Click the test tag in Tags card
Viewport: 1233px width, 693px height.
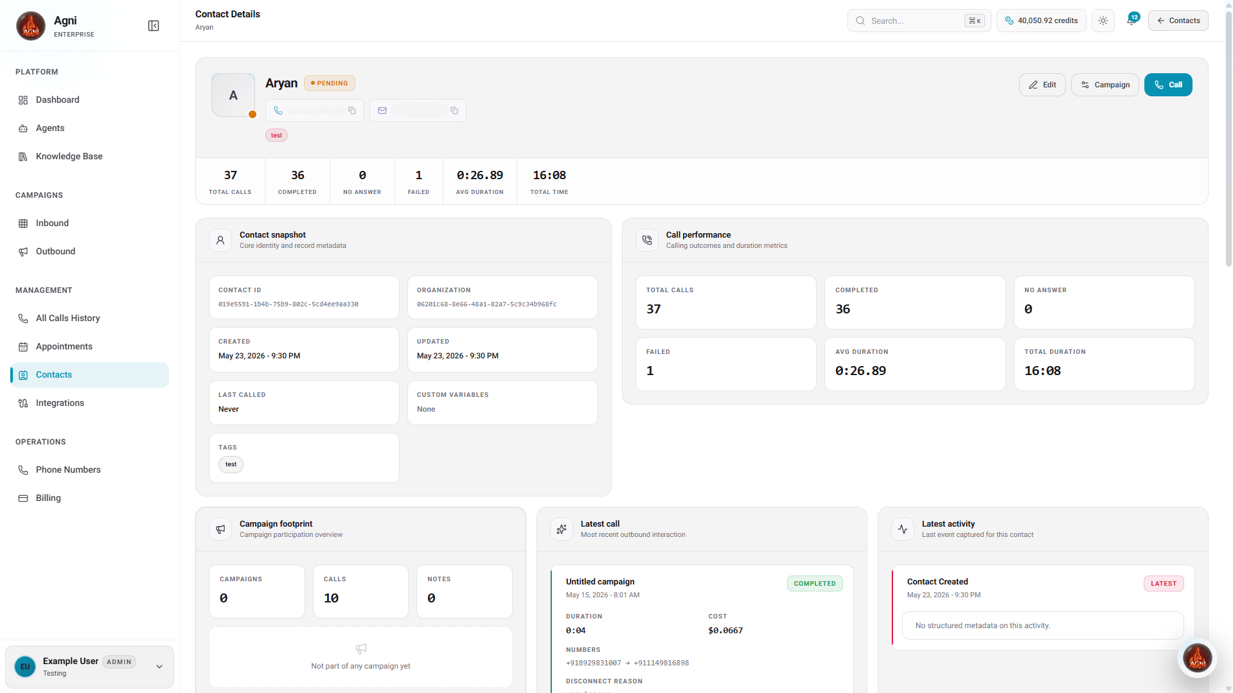tap(231, 464)
